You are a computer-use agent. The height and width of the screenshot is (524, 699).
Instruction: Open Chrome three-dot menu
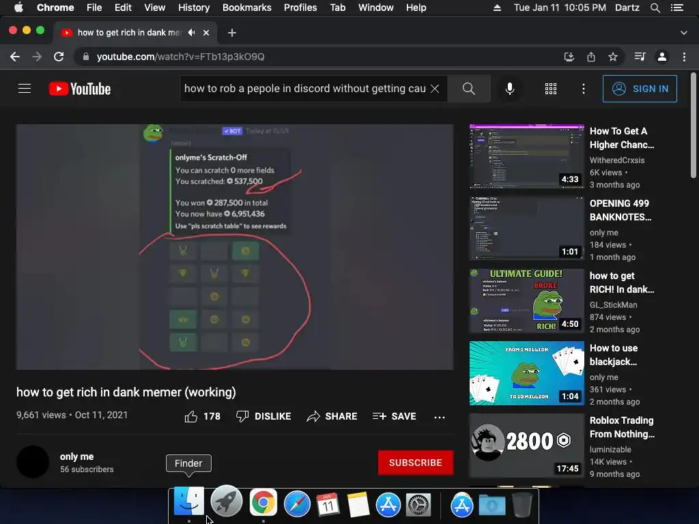684,57
